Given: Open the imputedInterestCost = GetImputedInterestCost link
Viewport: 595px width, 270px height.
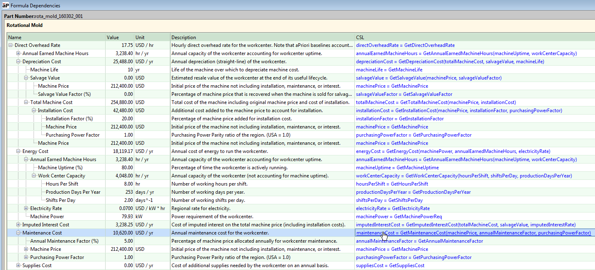Looking at the screenshot, I should click(x=466, y=225).
